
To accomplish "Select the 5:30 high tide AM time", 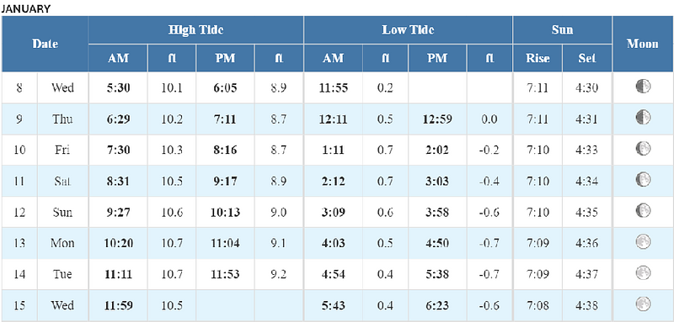I will click(x=118, y=88).
